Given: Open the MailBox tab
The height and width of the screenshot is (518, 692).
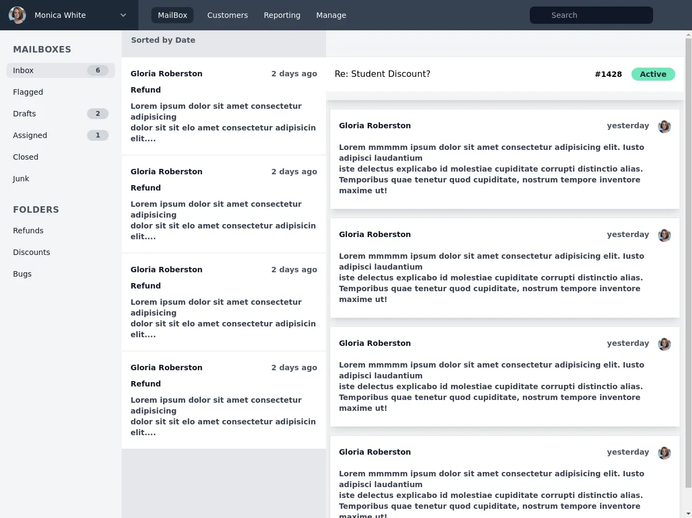Looking at the screenshot, I should (172, 15).
